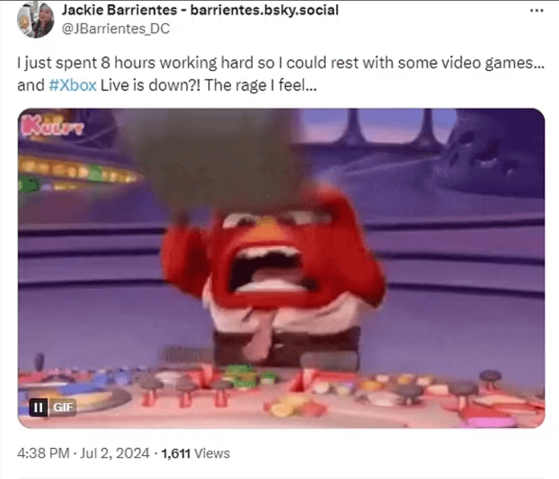This screenshot has width=559, height=479.
Task: Click the 1,611 view count number
Action: [x=176, y=453]
